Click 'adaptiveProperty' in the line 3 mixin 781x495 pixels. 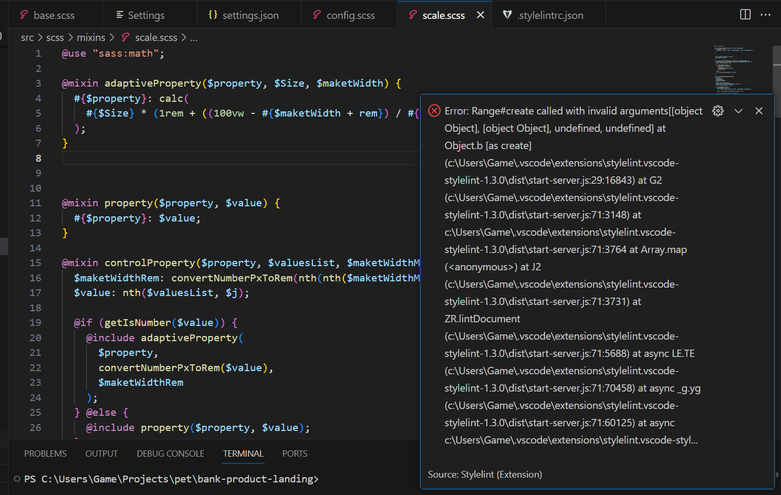(153, 83)
